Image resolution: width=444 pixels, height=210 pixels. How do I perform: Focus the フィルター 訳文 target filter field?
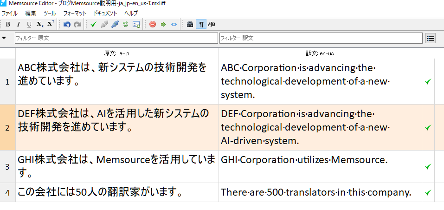coord(321,38)
